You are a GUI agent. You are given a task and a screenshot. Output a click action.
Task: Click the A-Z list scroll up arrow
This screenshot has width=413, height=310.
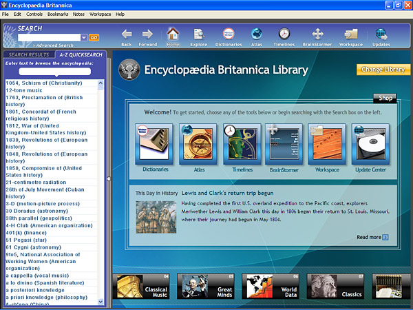(x=100, y=83)
